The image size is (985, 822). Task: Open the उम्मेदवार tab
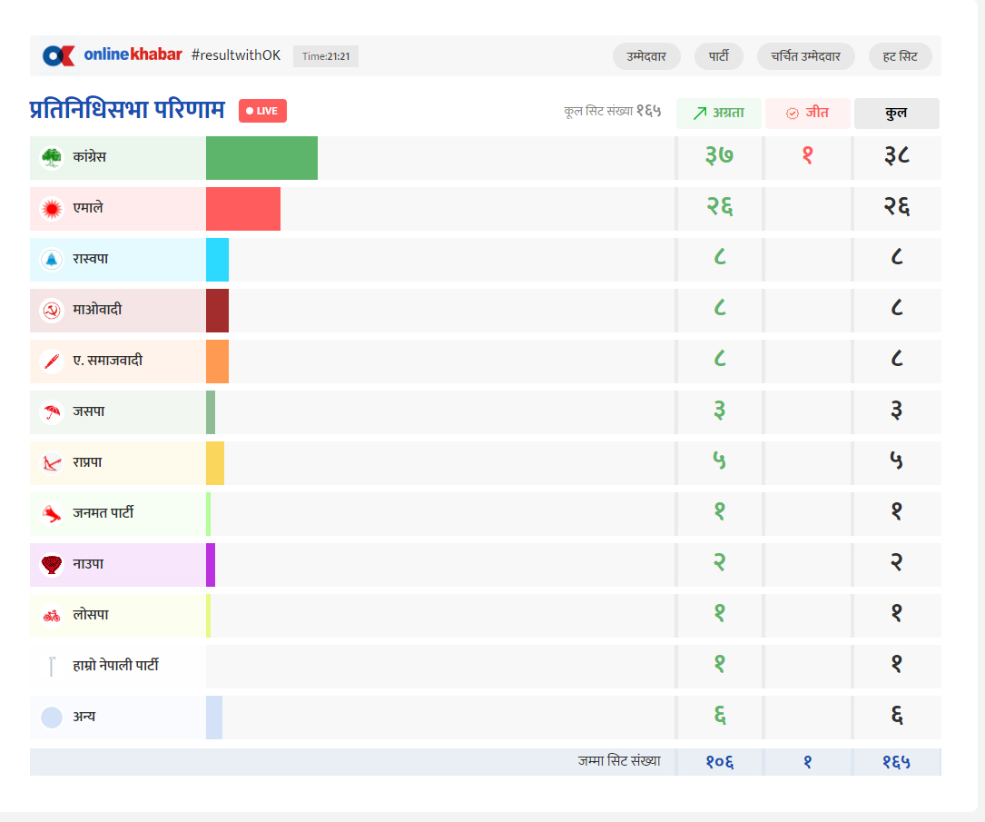point(646,56)
